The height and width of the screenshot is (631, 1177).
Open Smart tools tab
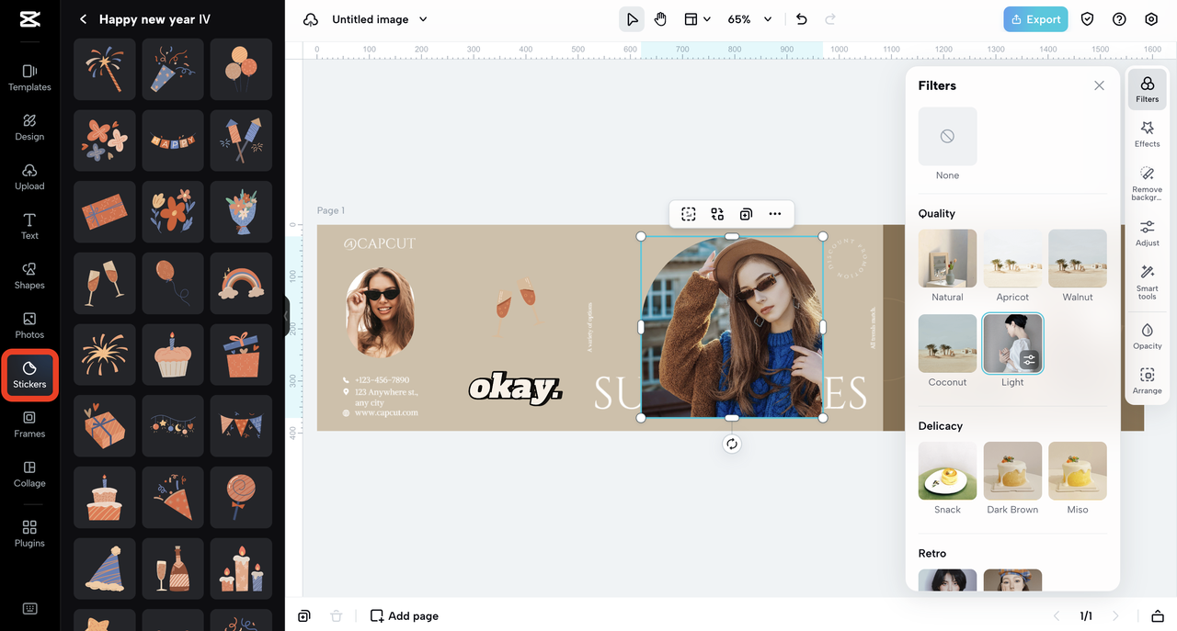click(x=1147, y=283)
